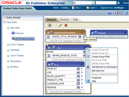The height and width of the screenshot is (97, 129).
Task: Toggle the Bursting tree node
Action: click(8, 67)
